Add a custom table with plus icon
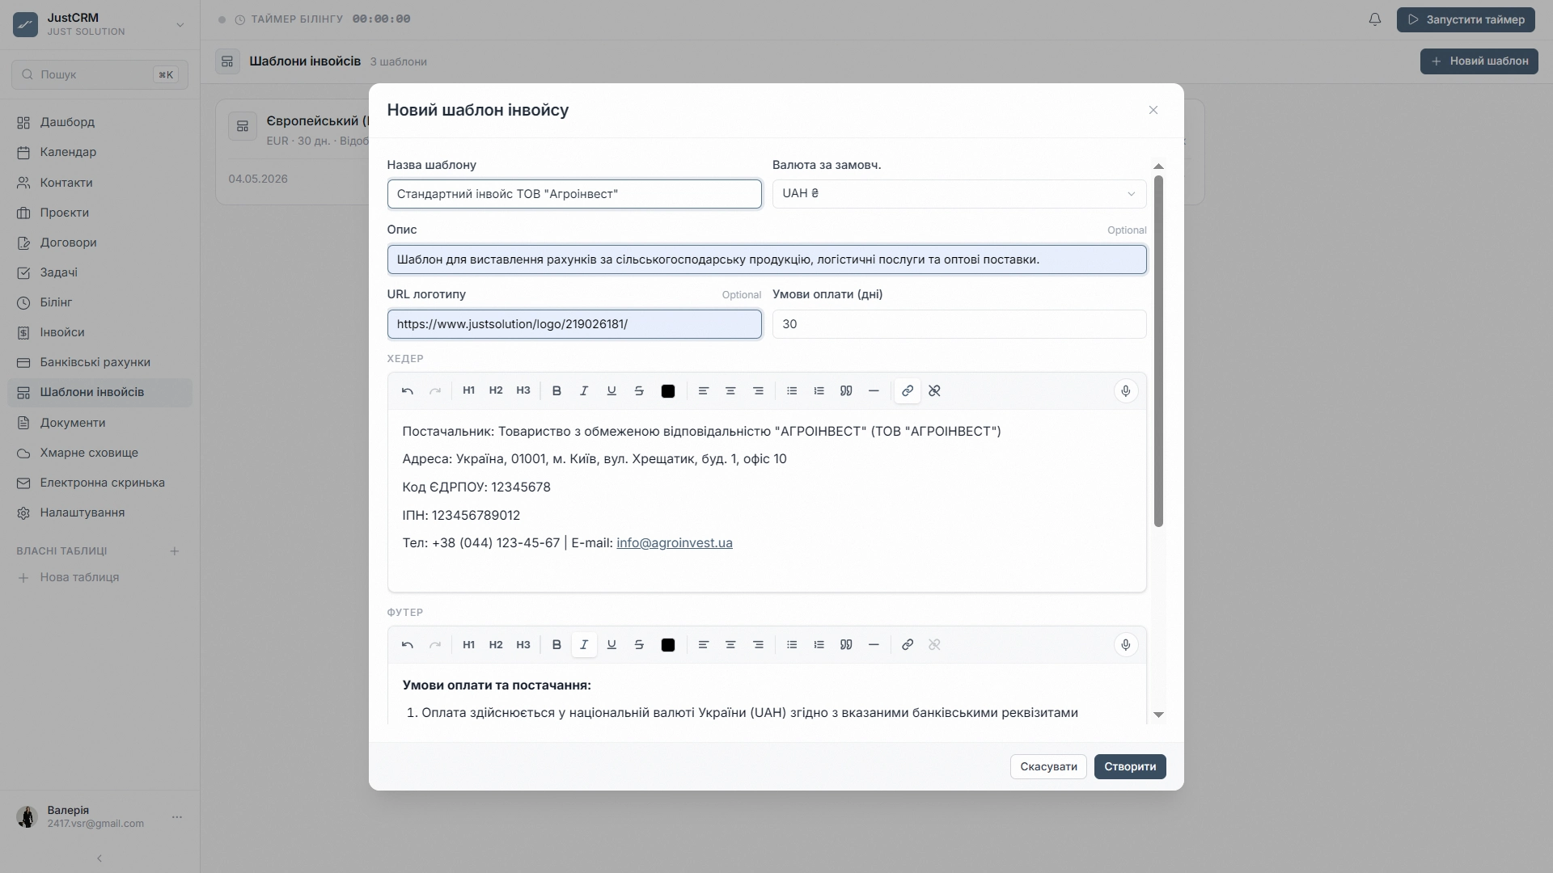 [x=174, y=551]
